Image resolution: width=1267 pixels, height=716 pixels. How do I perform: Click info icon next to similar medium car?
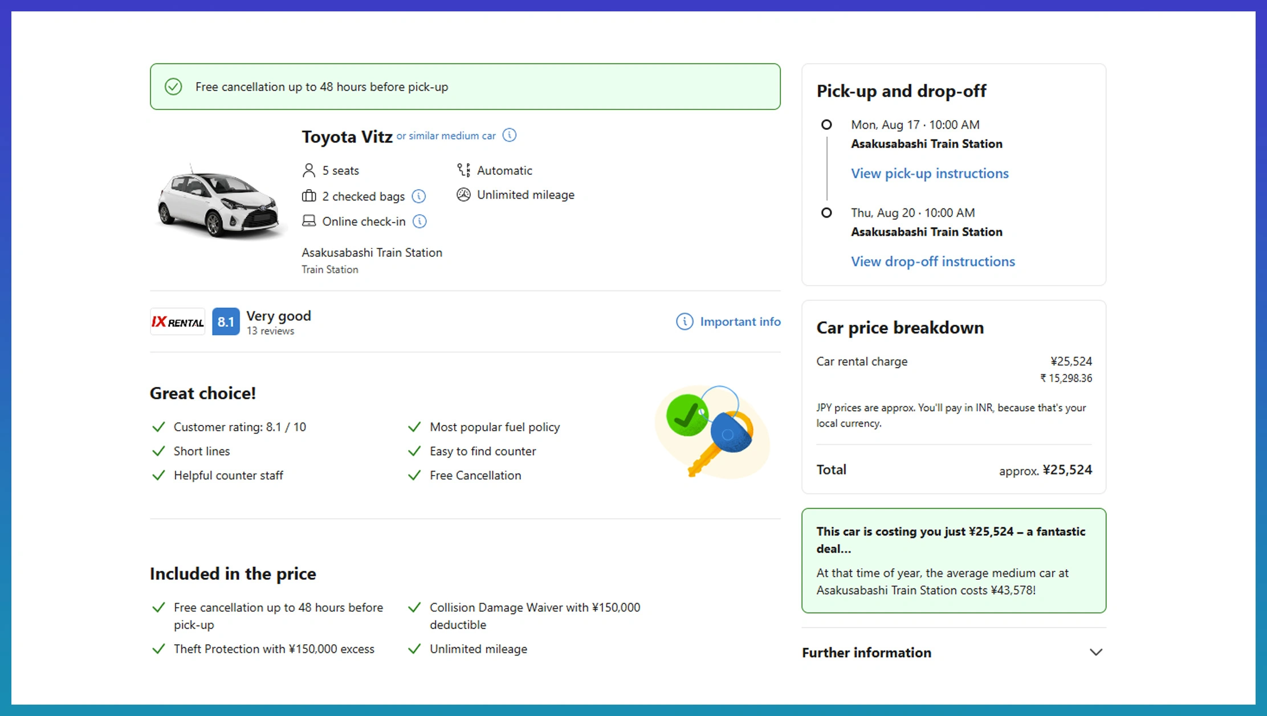click(x=510, y=135)
